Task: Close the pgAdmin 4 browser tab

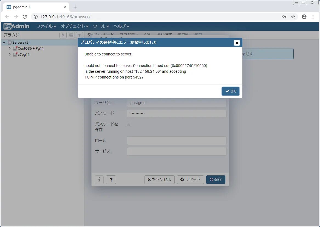Action: (x=65, y=7)
